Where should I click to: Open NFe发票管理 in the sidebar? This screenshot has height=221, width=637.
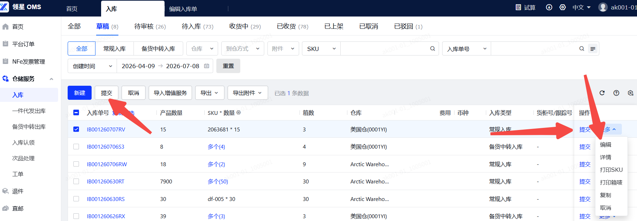click(29, 61)
